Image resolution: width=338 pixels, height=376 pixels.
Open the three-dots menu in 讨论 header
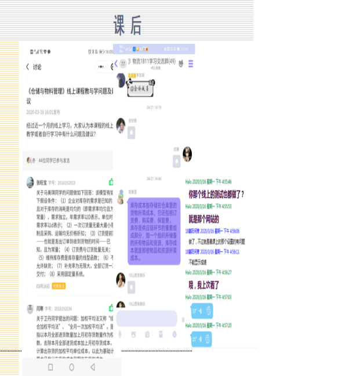(101, 67)
